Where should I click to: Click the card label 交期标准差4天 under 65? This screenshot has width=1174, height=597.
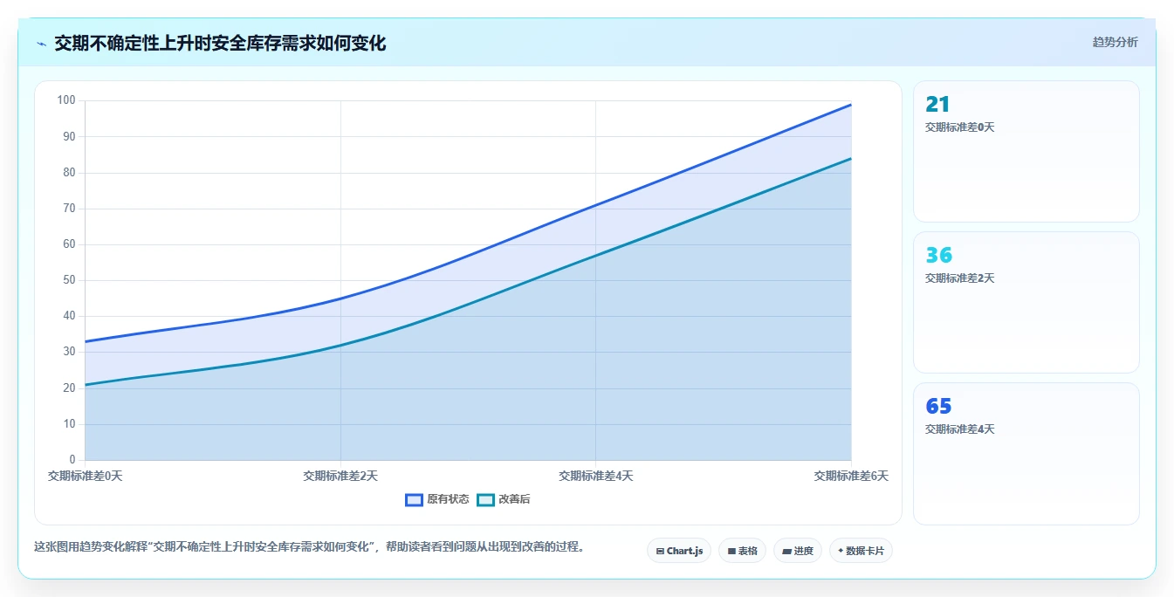click(960, 429)
